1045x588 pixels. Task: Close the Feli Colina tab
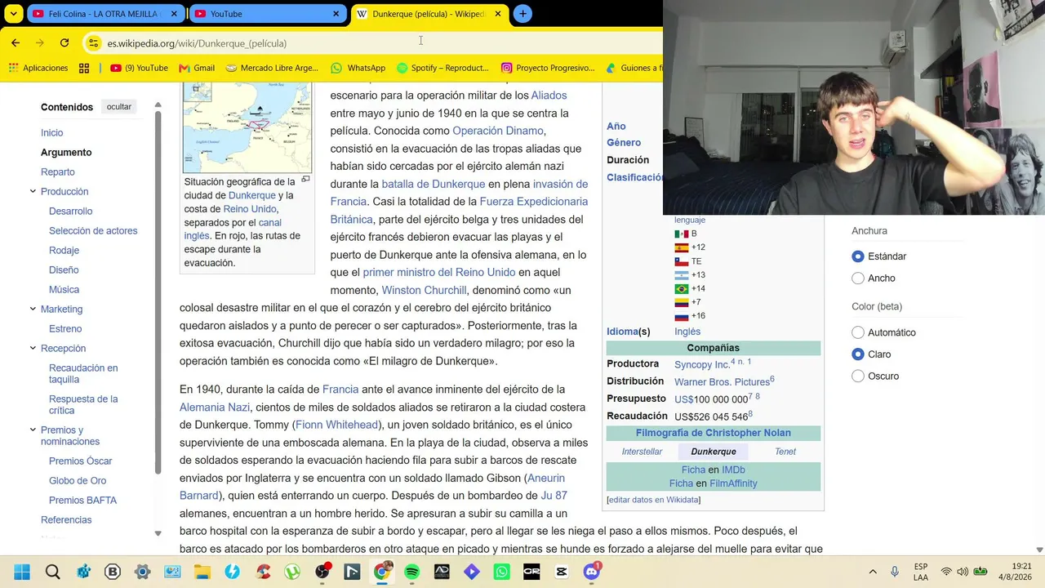[x=174, y=14]
